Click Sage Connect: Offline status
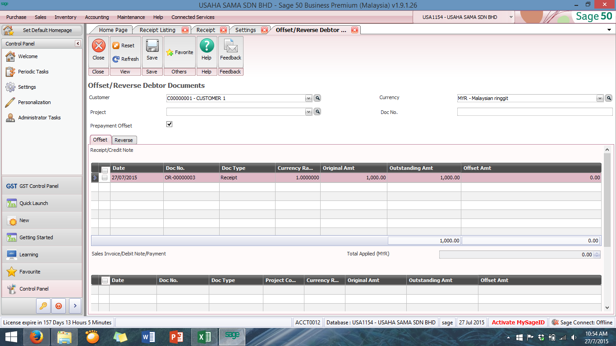 point(582,323)
